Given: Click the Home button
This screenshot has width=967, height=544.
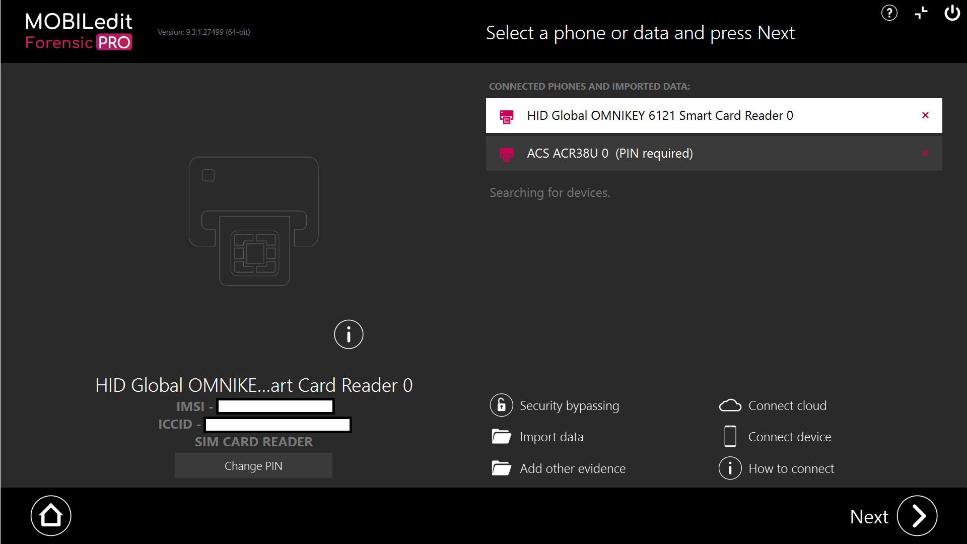Looking at the screenshot, I should tap(50, 515).
